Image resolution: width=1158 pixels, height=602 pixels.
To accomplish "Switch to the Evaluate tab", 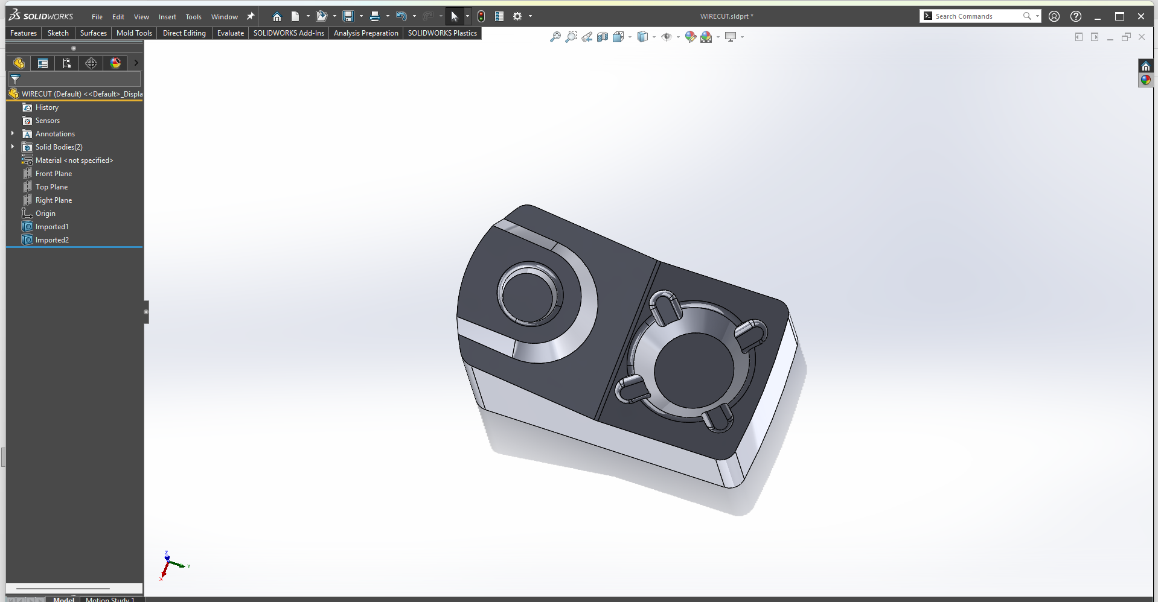I will click(230, 33).
